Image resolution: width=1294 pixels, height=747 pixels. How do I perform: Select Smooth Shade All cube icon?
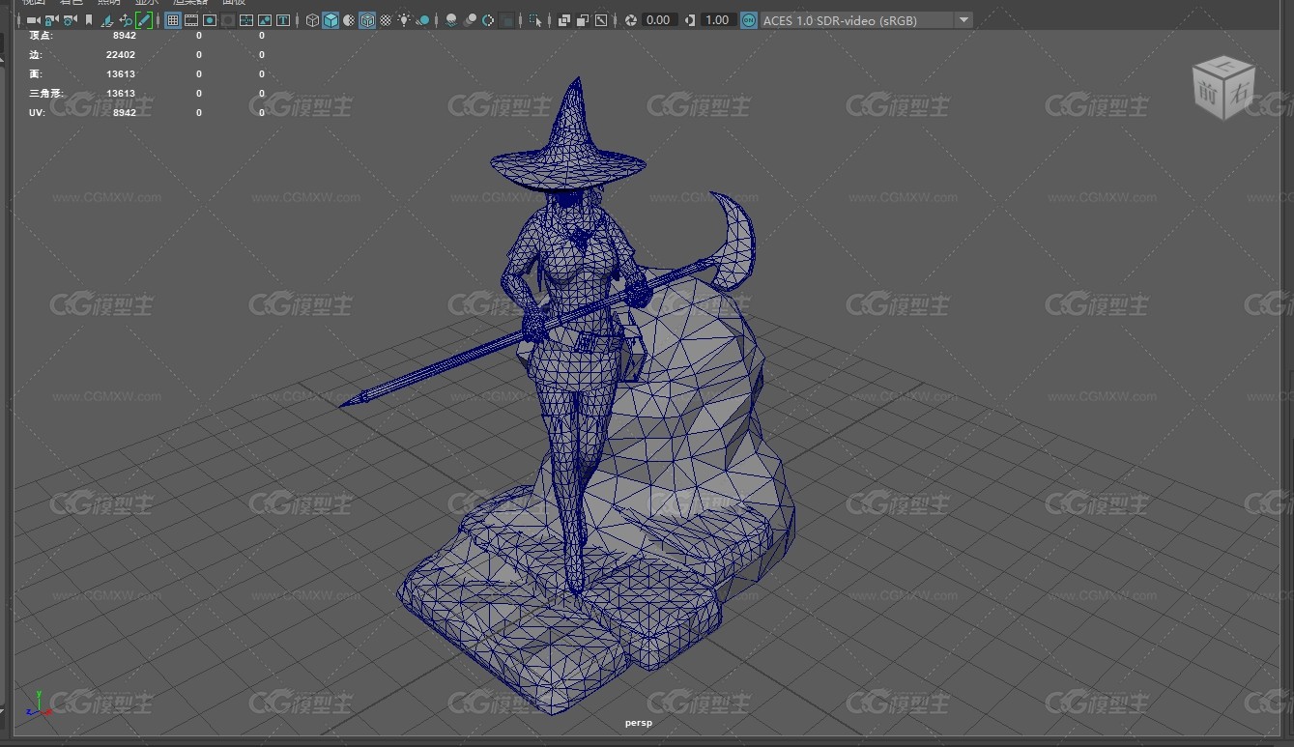331,19
